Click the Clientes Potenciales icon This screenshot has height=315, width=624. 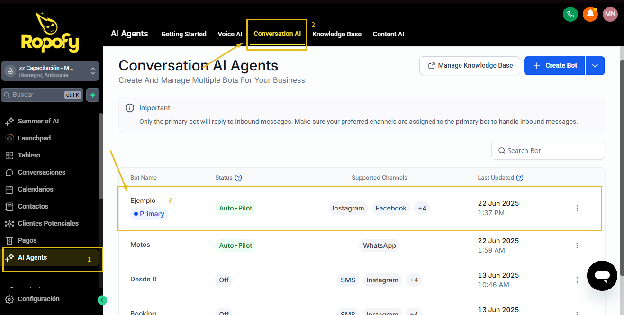point(9,224)
